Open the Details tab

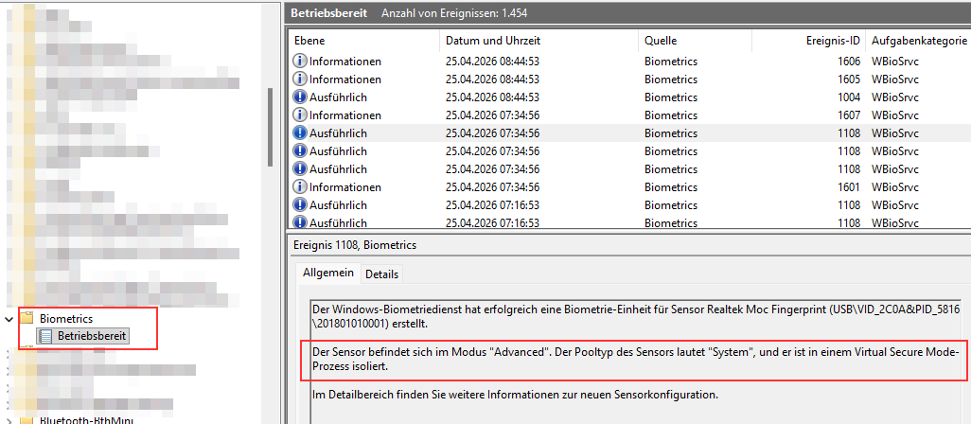382,274
